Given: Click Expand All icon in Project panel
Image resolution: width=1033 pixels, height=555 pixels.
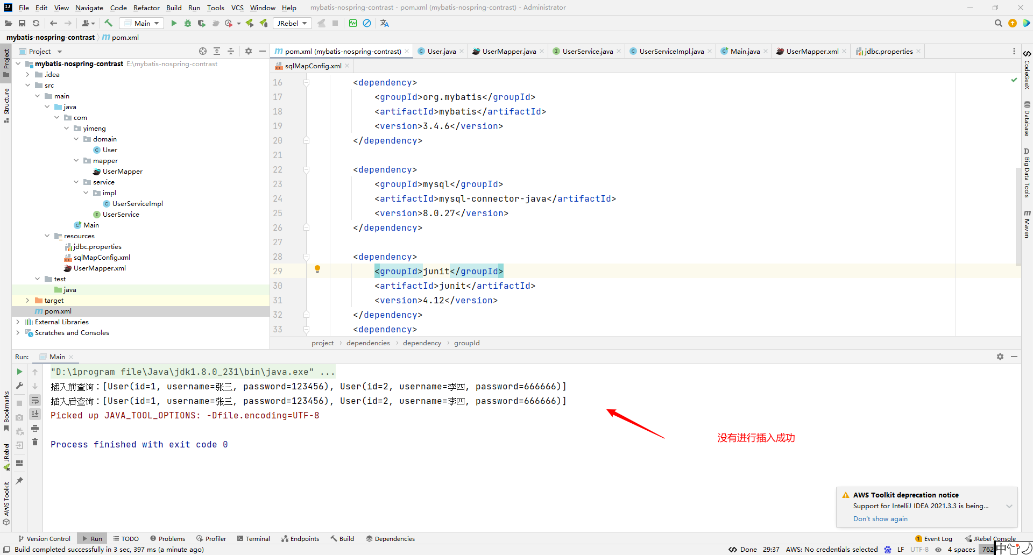Looking at the screenshot, I should click(217, 51).
